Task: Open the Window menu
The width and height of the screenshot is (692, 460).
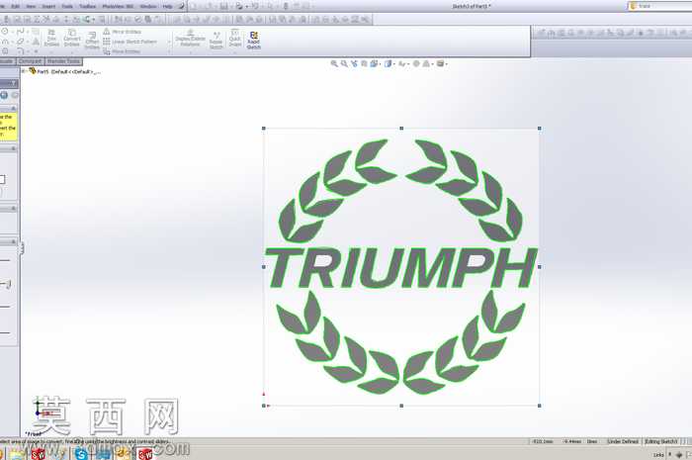Action: 148,6
